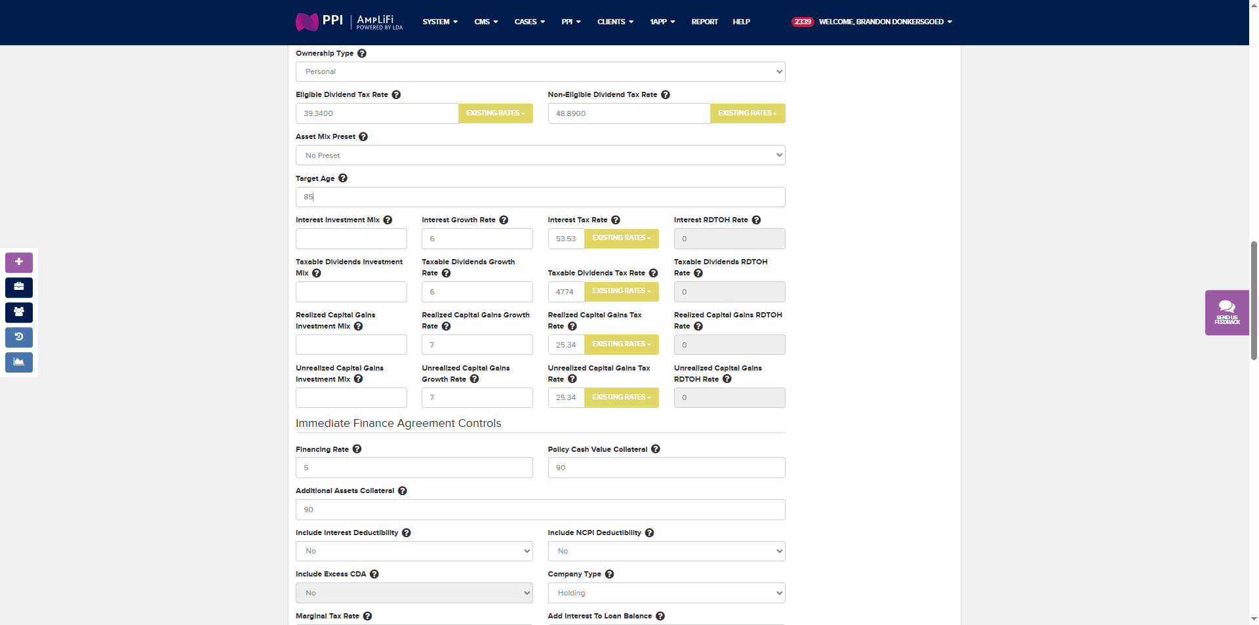Click the 2339 notifications badge
Image resolution: width=1259 pixels, height=625 pixels.
tap(803, 22)
